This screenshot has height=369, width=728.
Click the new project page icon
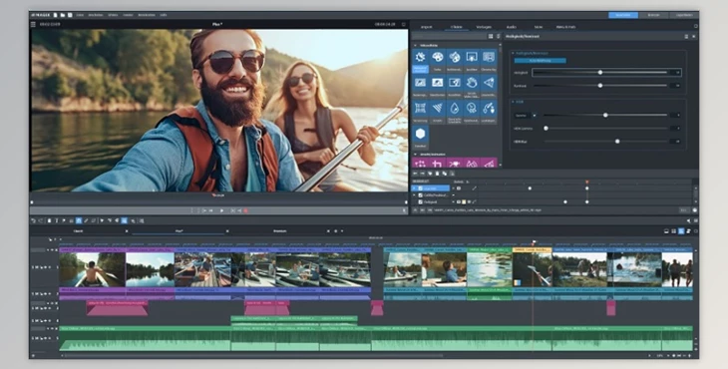click(x=55, y=15)
